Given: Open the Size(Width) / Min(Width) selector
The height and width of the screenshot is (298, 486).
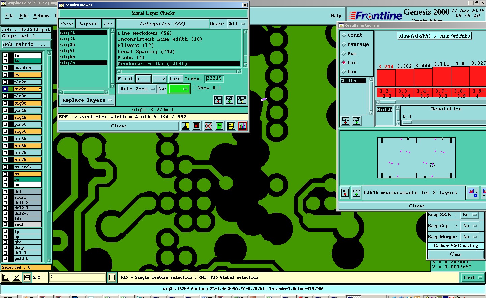Looking at the screenshot, I should [x=434, y=36].
